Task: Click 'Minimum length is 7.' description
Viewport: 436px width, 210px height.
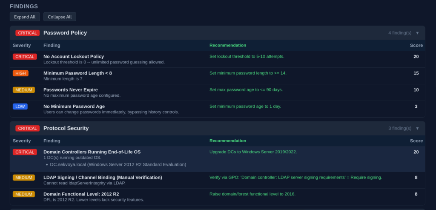Action: (x=63, y=79)
